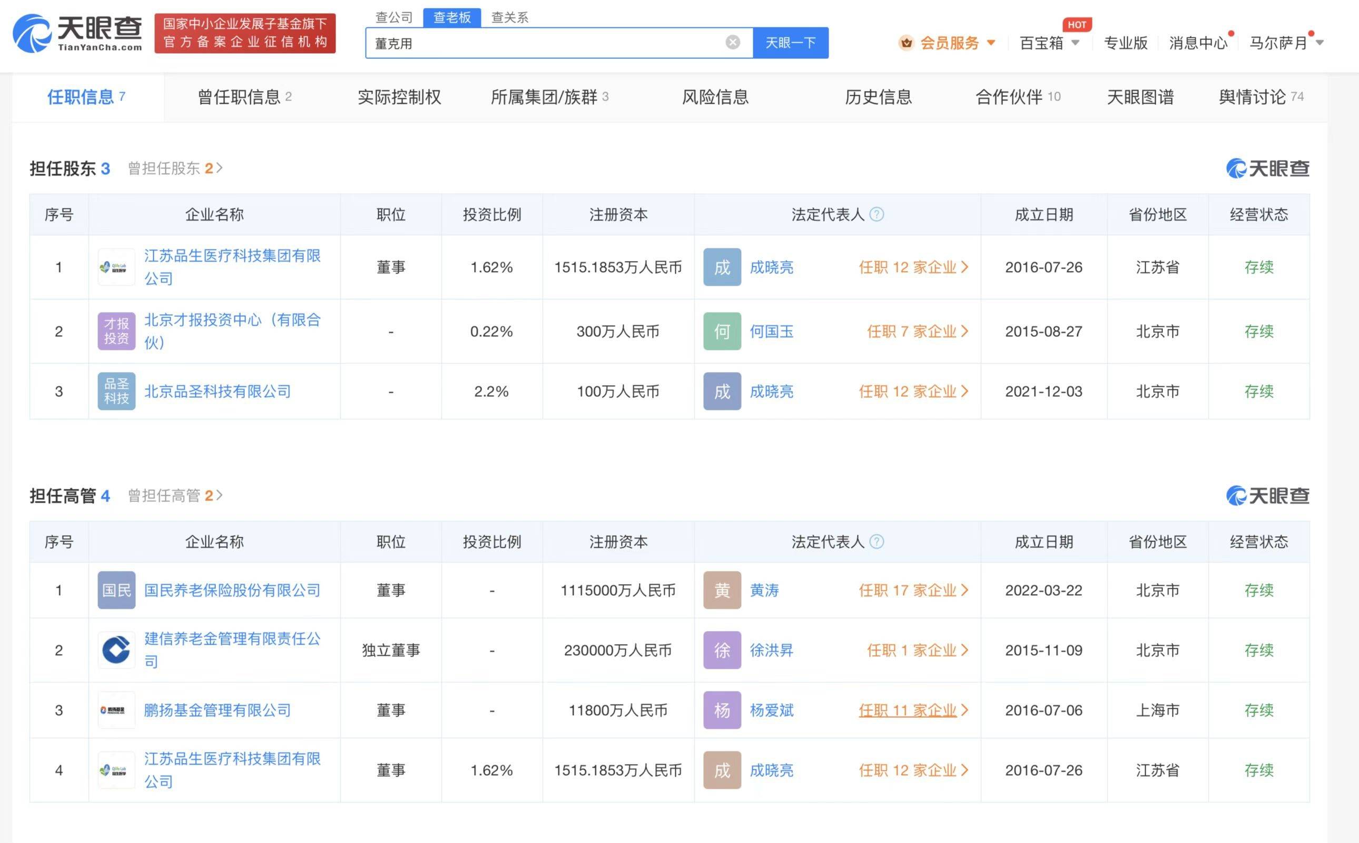Viewport: 1359px width, 843px height.
Task: Open the 风险信息 tab
Action: tap(715, 97)
